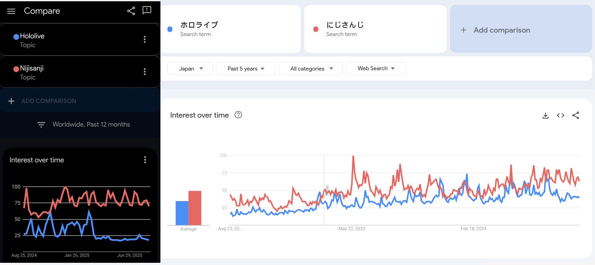Edit the ホロライブ search term card
This screenshot has width=595, height=265.
(230, 29)
